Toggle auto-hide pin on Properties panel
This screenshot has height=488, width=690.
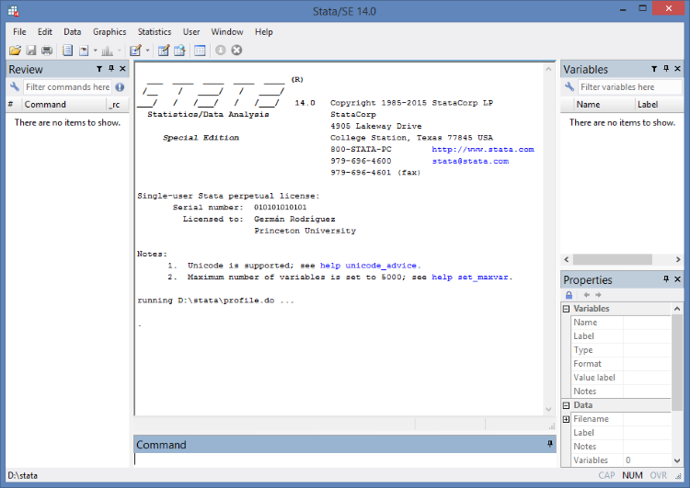666,279
